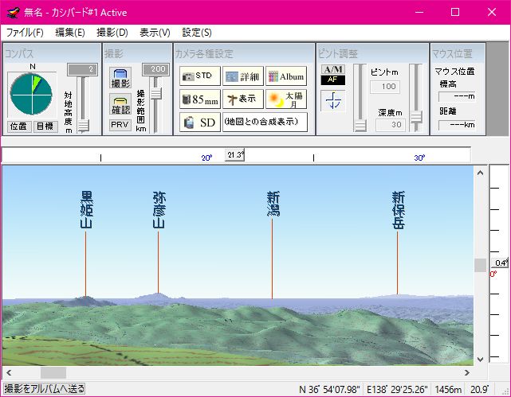Open the 詳細 detail settings button
Viewport: 511px width, 397px height.
(x=242, y=76)
